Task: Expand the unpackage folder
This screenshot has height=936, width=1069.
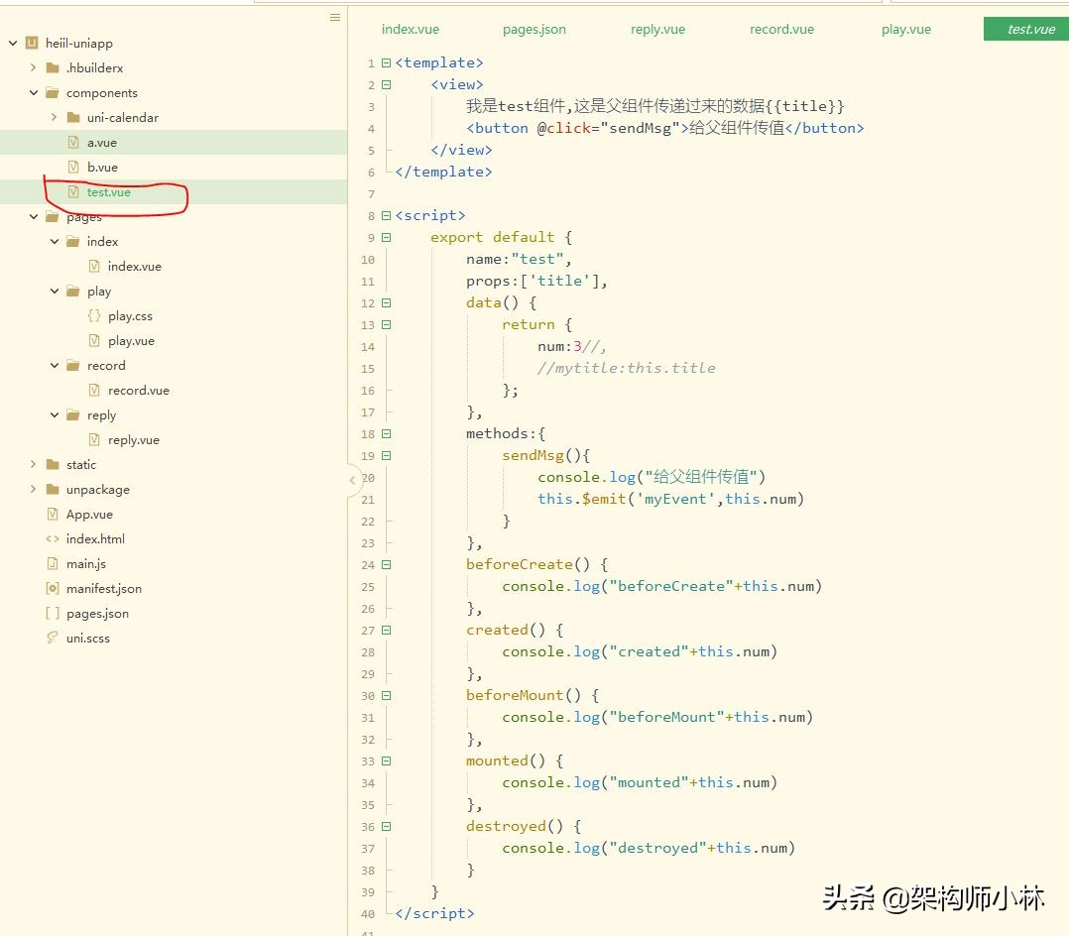Action: 34,490
